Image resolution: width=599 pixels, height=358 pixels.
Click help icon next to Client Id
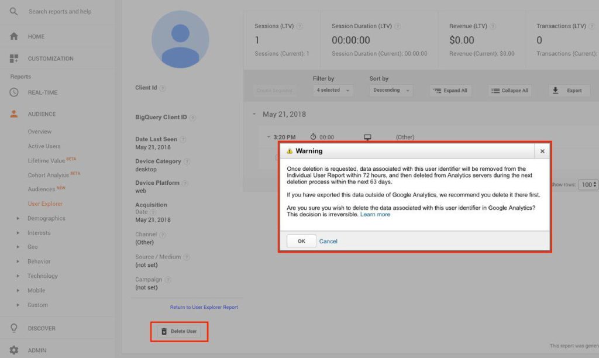tap(163, 88)
